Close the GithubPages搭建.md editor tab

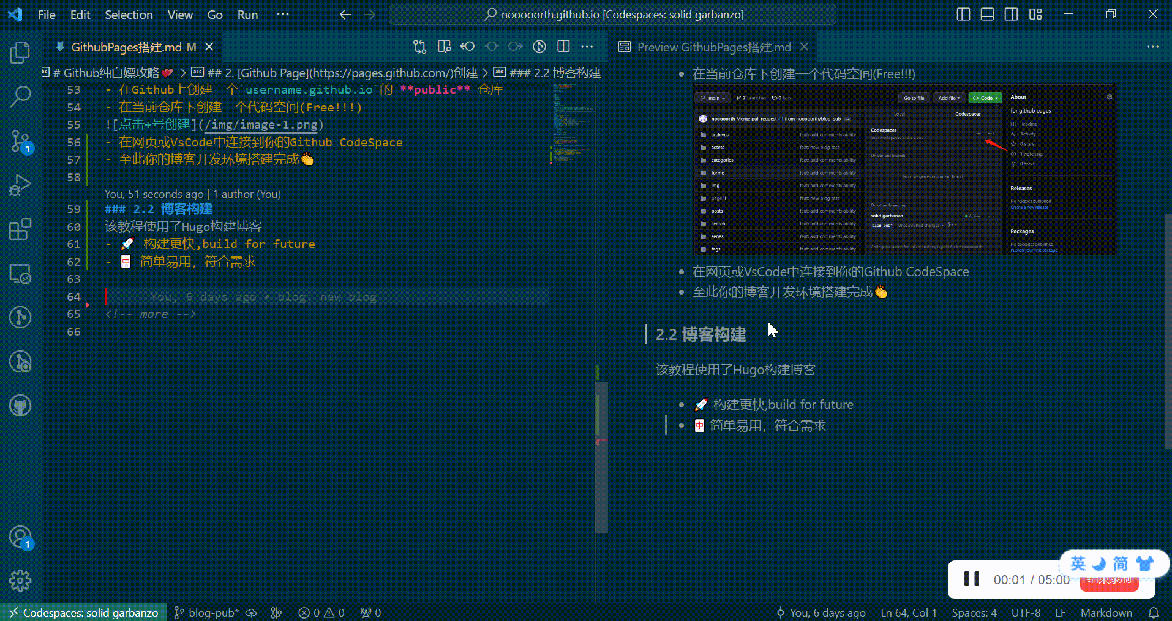pos(209,47)
